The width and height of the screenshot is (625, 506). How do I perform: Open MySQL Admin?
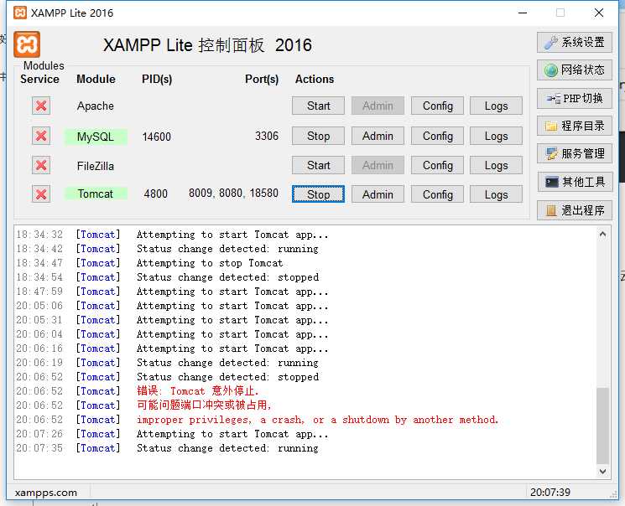click(x=378, y=137)
